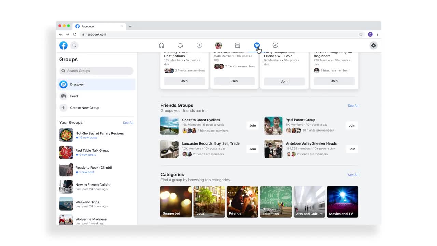Select the Groups icon in the top navigation
This screenshot has width=437, height=246.
pyautogui.click(x=257, y=45)
